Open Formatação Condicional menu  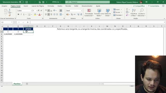[89, 13]
